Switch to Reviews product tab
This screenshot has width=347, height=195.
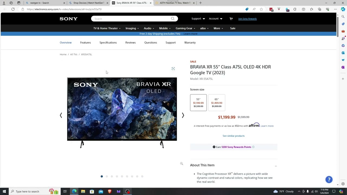click(x=130, y=43)
